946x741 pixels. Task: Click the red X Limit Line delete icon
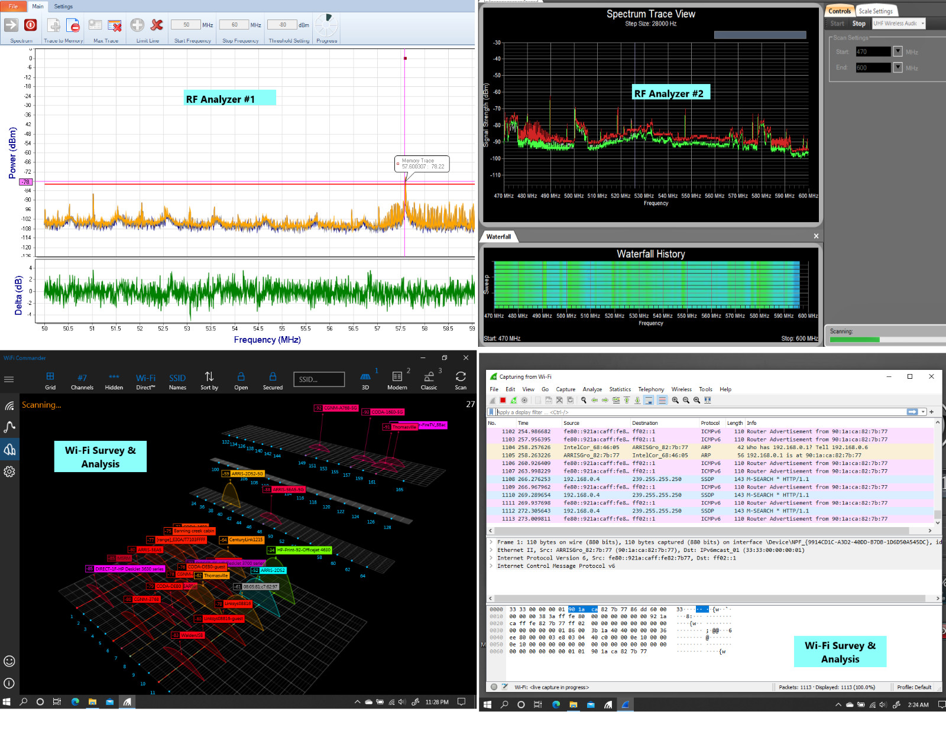coord(157,25)
